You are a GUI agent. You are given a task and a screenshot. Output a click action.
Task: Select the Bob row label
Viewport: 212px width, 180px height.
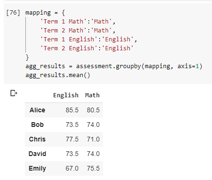37,125
